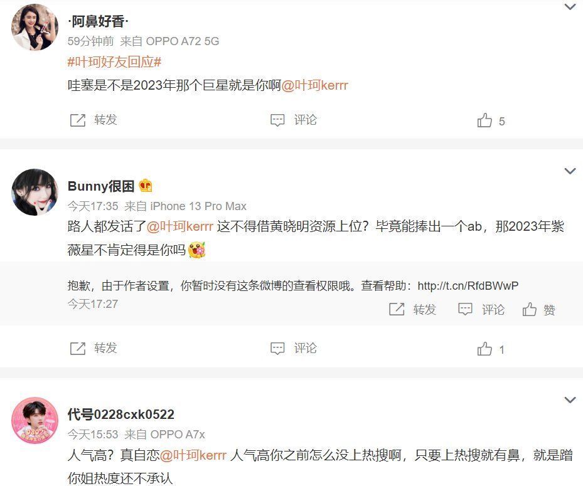
Task: Open @叶珂kerrr mention in Bunny很困 post
Action: [180, 226]
